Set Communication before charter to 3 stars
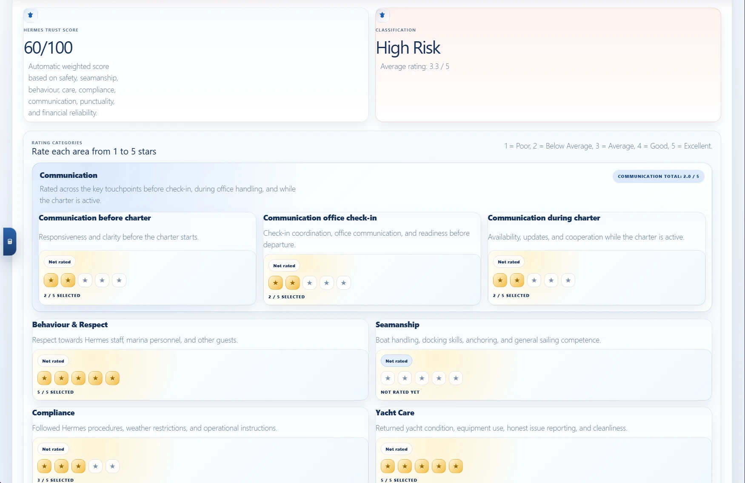745x483 pixels. pos(85,280)
